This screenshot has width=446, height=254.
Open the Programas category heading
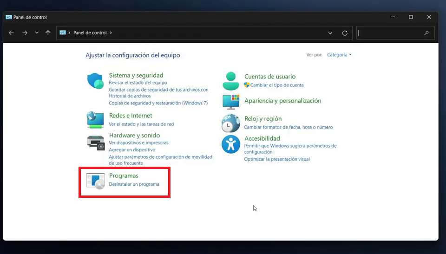(124, 176)
